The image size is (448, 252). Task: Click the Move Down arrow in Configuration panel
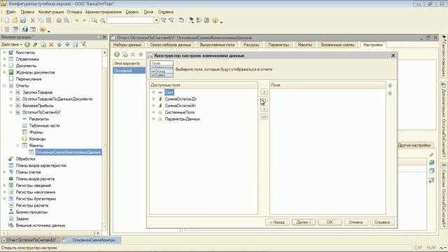(x=67, y=45)
